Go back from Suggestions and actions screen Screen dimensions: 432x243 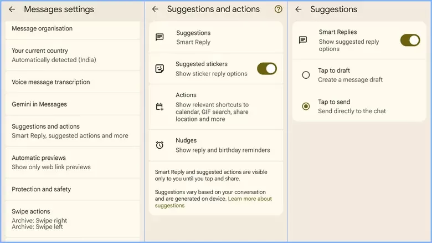pyautogui.click(x=155, y=9)
